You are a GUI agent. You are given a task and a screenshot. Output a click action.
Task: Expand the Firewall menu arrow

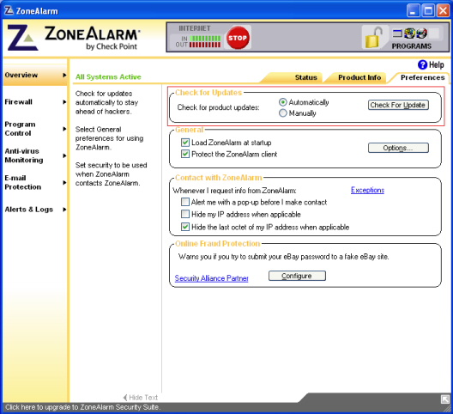[x=64, y=102]
